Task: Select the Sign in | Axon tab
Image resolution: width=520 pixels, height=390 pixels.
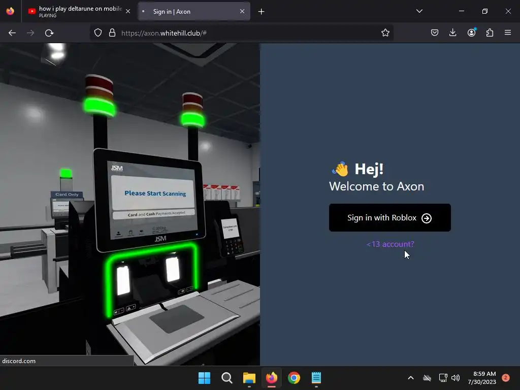Action: pos(194,11)
